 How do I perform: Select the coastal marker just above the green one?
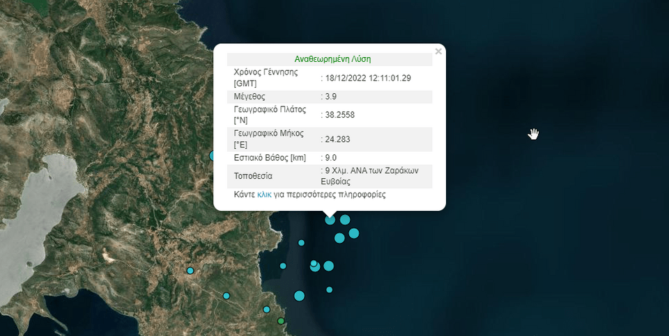[266, 310]
